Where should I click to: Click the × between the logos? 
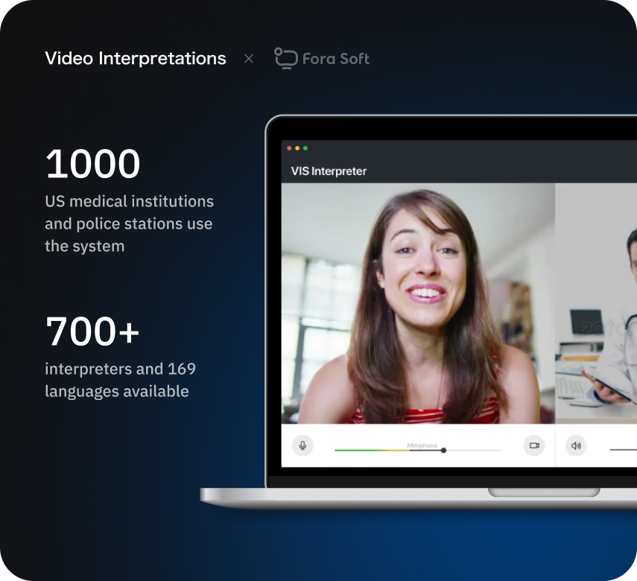[x=248, y=58]
